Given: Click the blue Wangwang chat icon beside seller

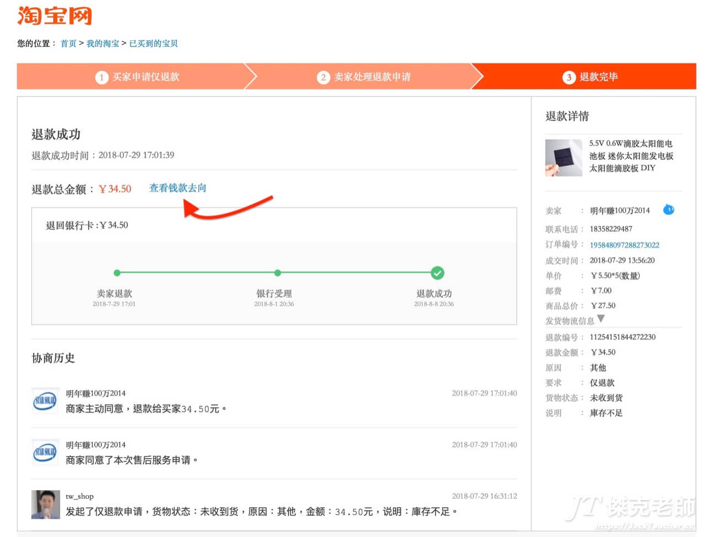Looking at the screenshot, I should point(668,210).
